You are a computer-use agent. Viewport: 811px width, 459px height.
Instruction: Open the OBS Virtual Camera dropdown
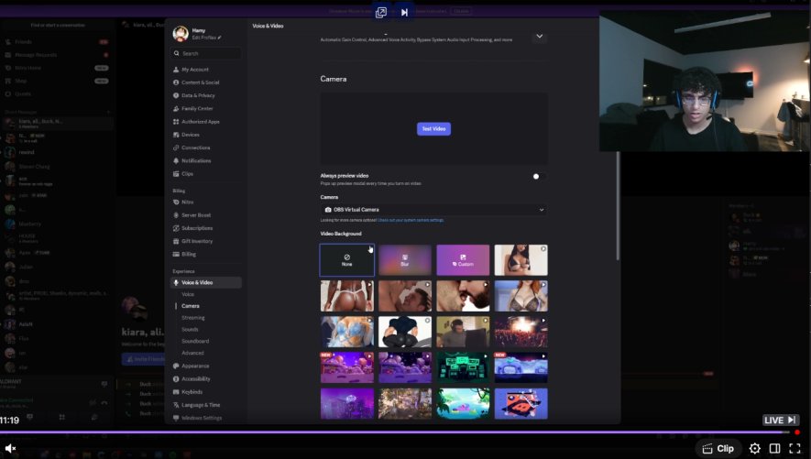[434, 210]
